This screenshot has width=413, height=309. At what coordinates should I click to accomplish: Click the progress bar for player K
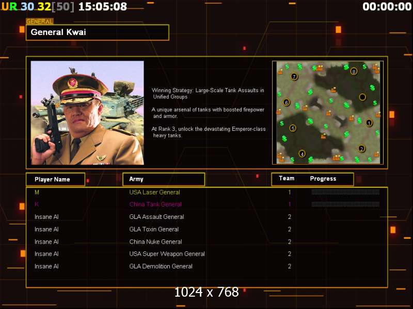pos(345,204)
